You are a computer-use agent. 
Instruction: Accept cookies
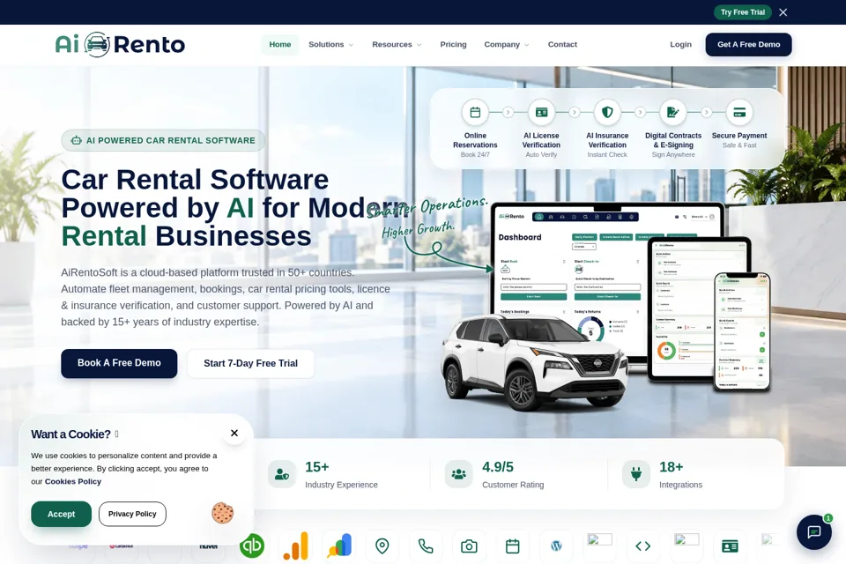coord(61,514)
